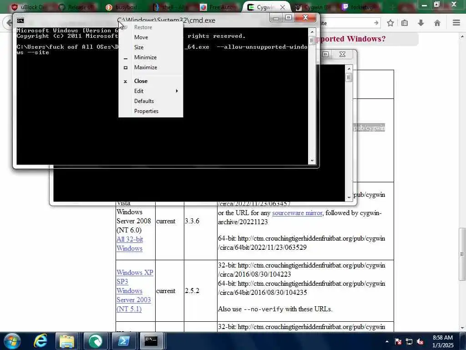Click the browser back arrow button
This screenshot has height=350, width=466.
(x=8, y=23)
